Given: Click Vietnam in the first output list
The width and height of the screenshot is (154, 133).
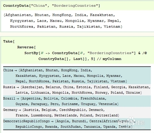Looking at the screenshot, I should (x=112, y=27).
